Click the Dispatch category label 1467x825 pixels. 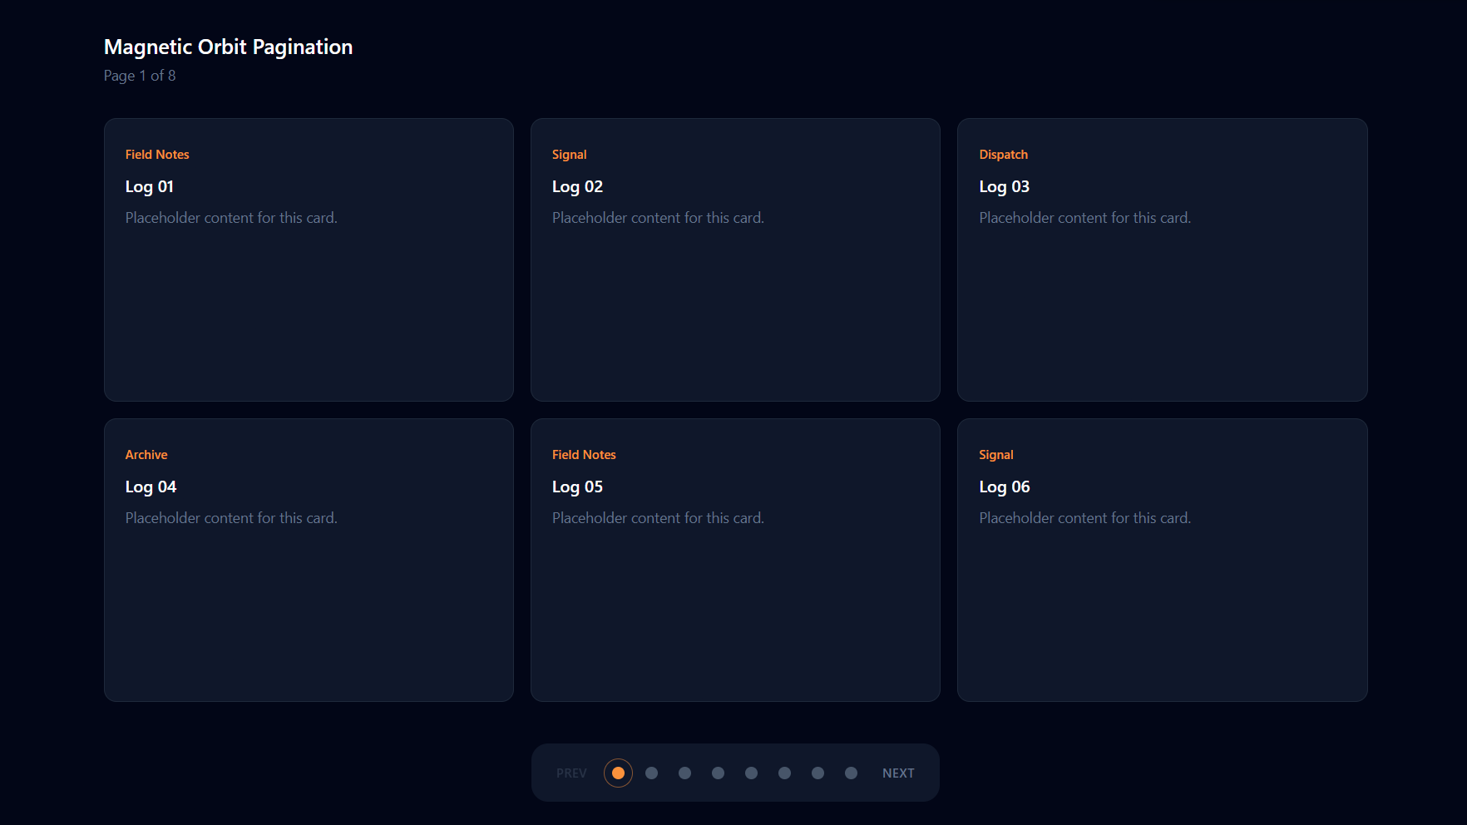1003,155
